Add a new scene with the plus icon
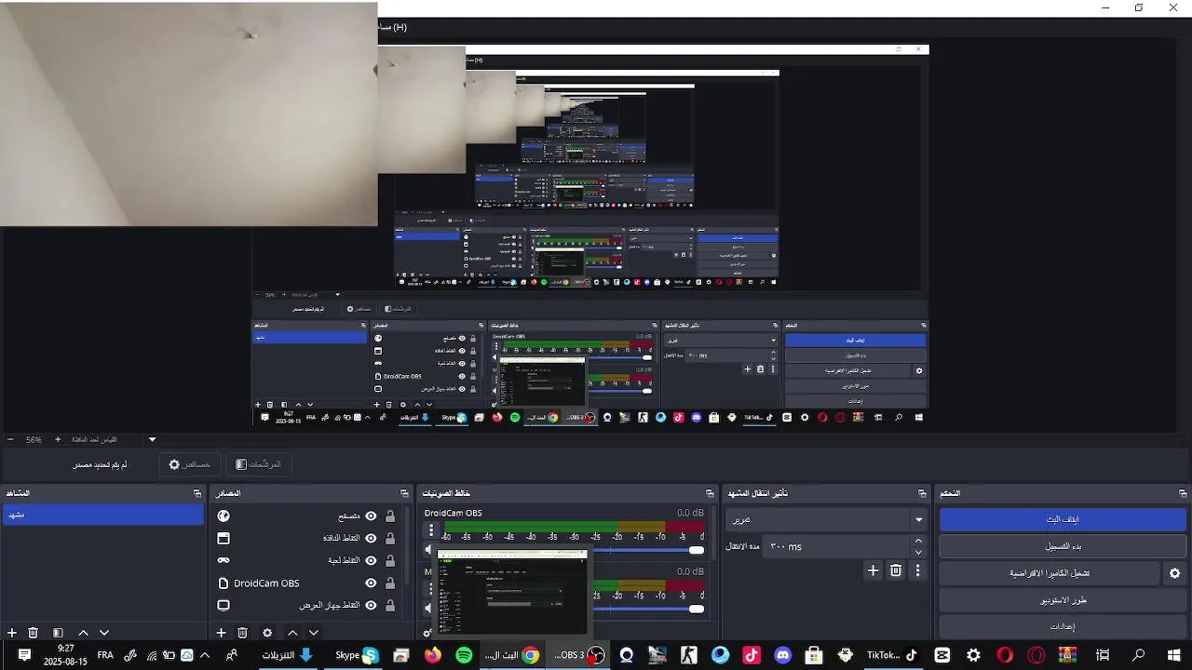The height and width of the screenshot is (670, 1192). point(12,633)
